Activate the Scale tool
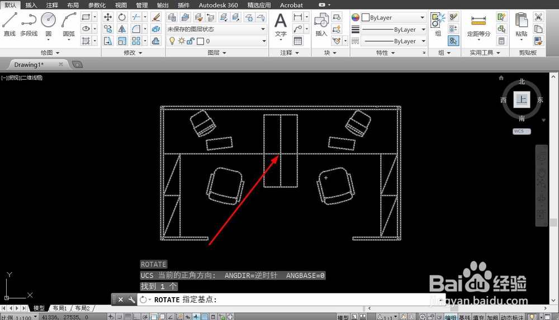 pos(122,41)
